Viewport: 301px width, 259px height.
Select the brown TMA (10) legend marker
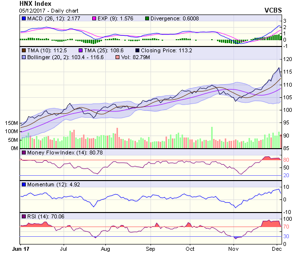tap(24, 50)
